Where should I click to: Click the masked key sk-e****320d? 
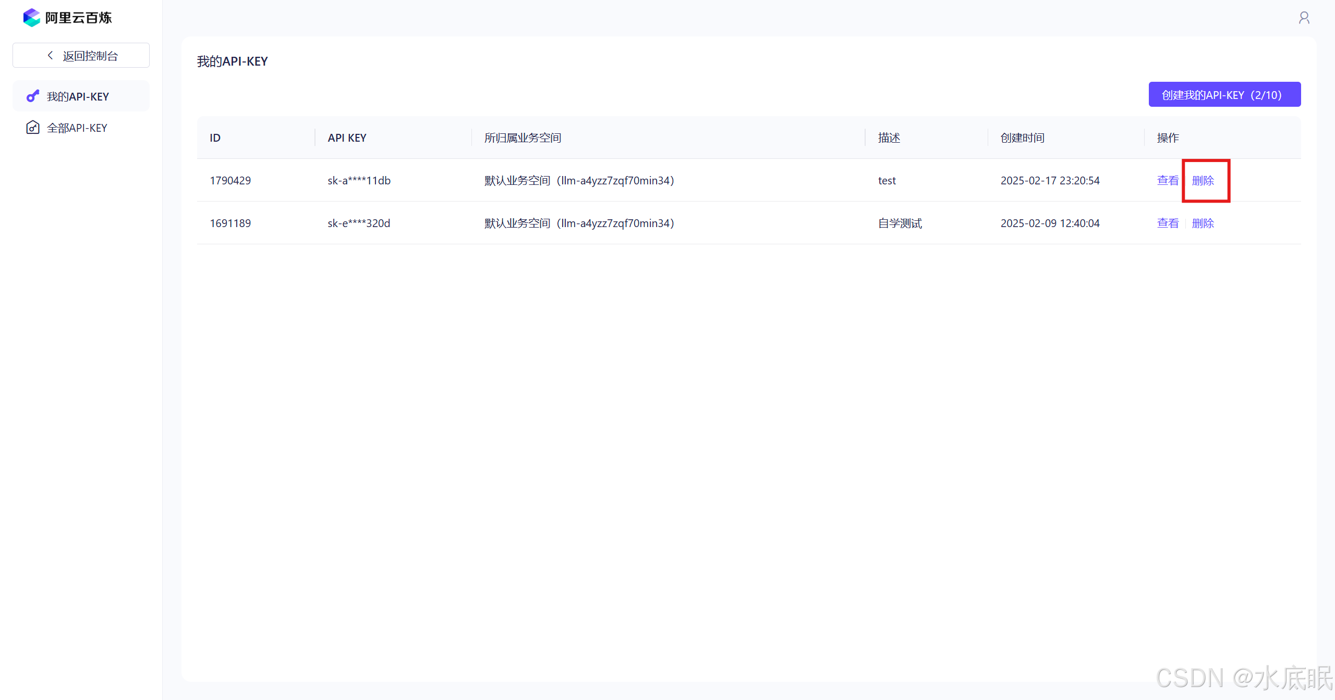359,223
